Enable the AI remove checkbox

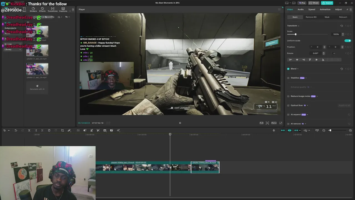(288, 124)
